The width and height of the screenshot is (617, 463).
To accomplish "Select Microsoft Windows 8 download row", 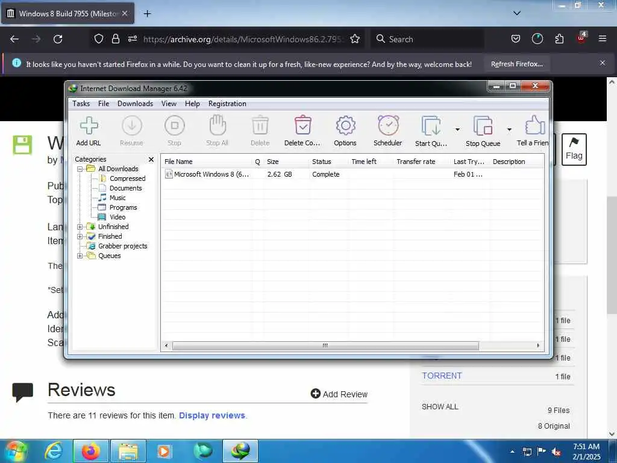I will (352, 174).
